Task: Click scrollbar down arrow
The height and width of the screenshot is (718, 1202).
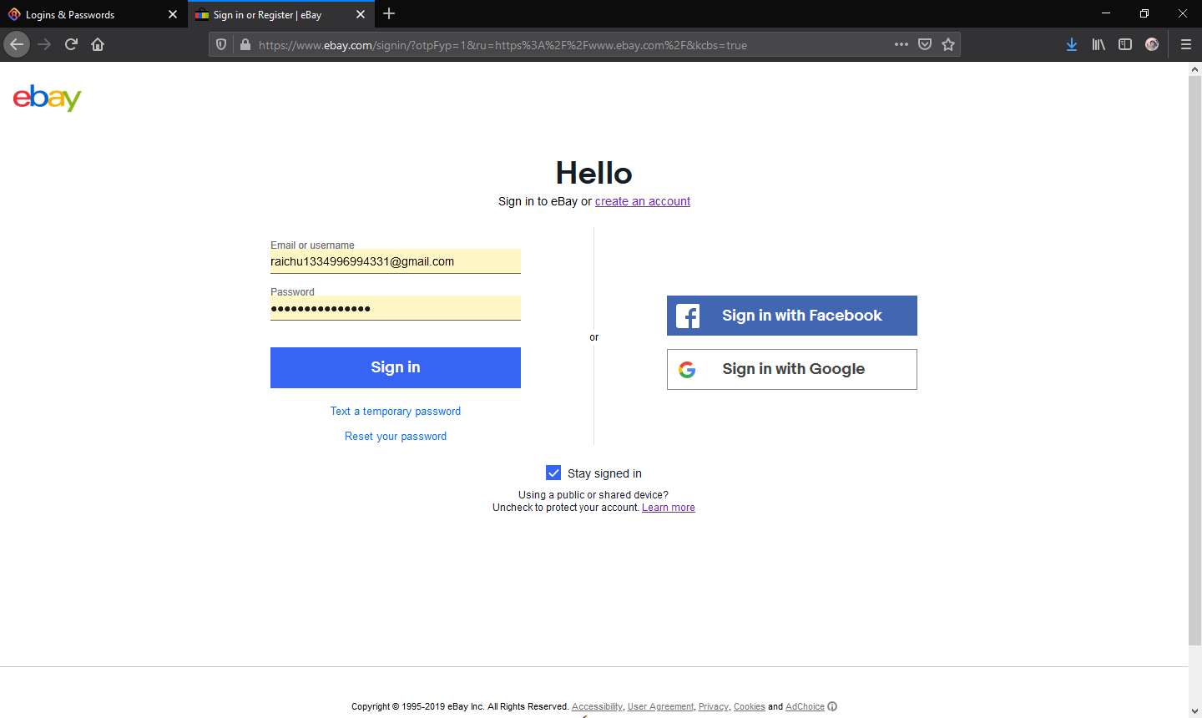Action: pos(1194,710)
